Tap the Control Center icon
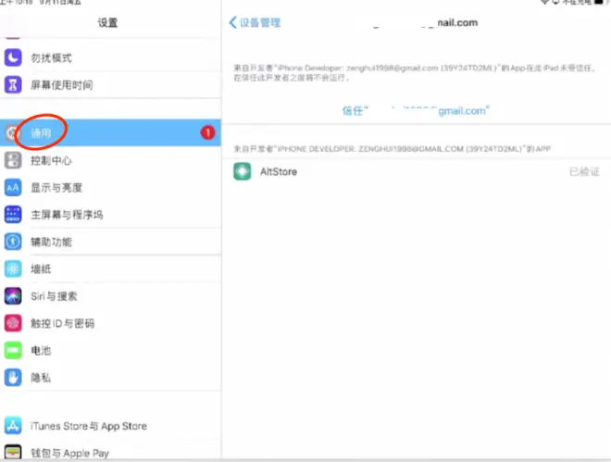 pos(13,160)
